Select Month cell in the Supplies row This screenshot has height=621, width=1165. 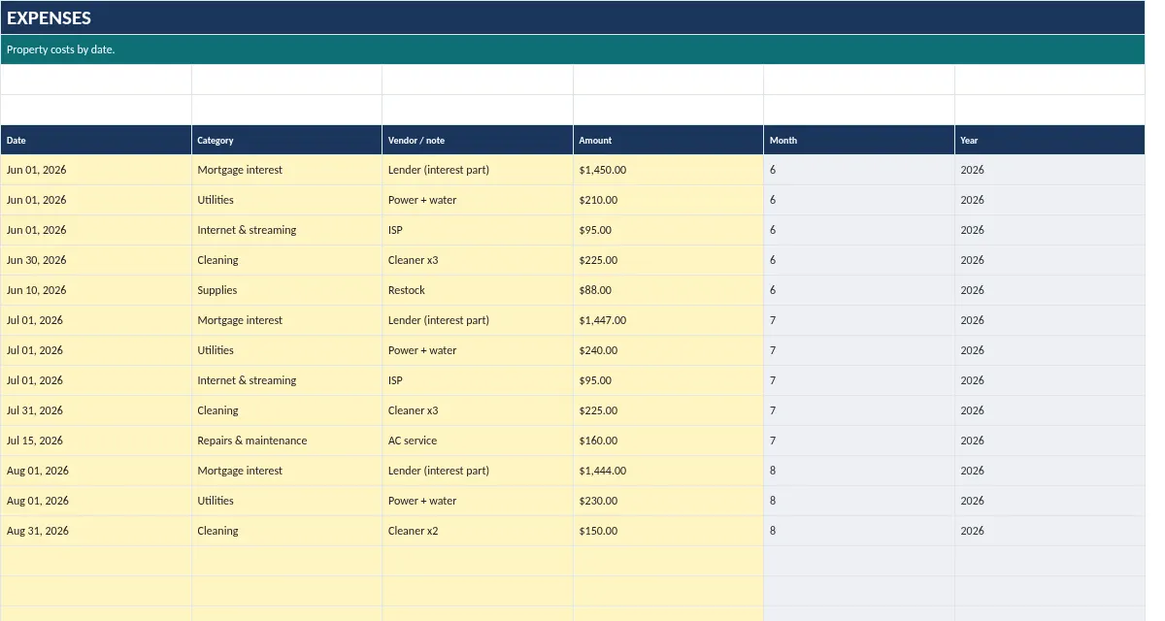click(x=859, y=290)
